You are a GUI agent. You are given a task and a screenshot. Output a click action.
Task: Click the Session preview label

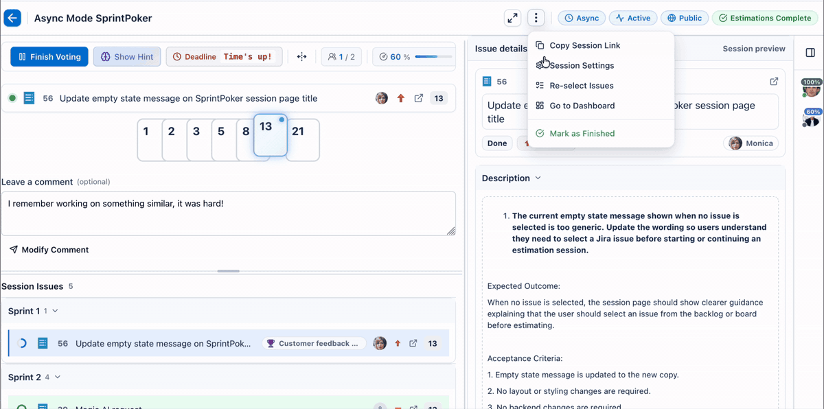point(754,49)
